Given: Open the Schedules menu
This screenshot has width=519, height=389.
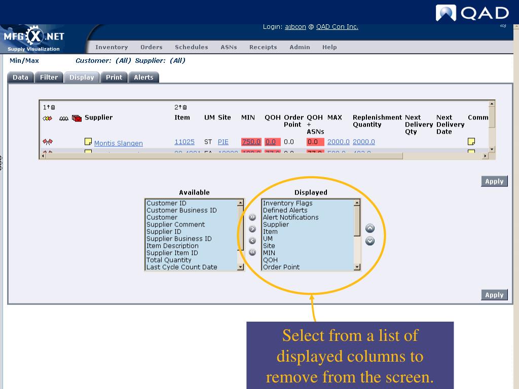Looking at the screenshot, I should click(x=191, y=47).
